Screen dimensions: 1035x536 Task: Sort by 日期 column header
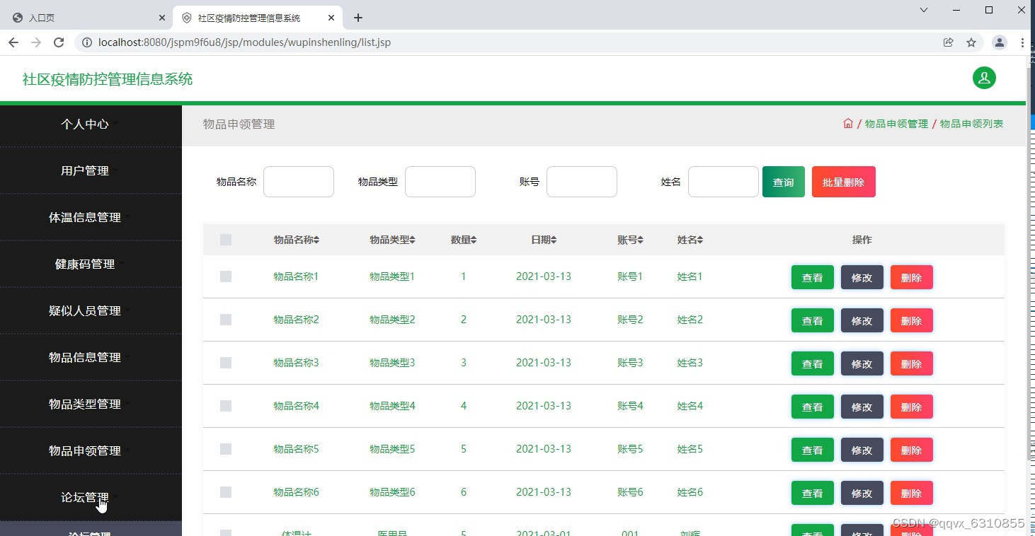coord(544,240)
